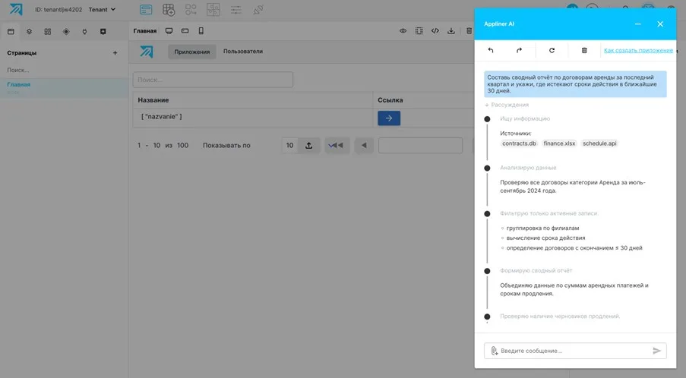Open the sliders settings icon in top toolbar
686x378 pixels.
pyautogui.click(x=236, y=10)
